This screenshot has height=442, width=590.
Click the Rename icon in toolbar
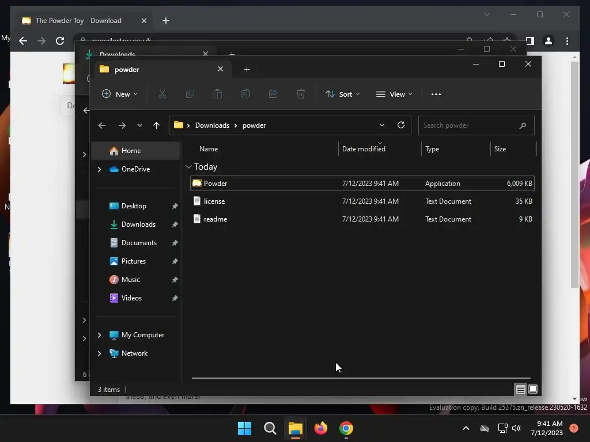[245, 94]
